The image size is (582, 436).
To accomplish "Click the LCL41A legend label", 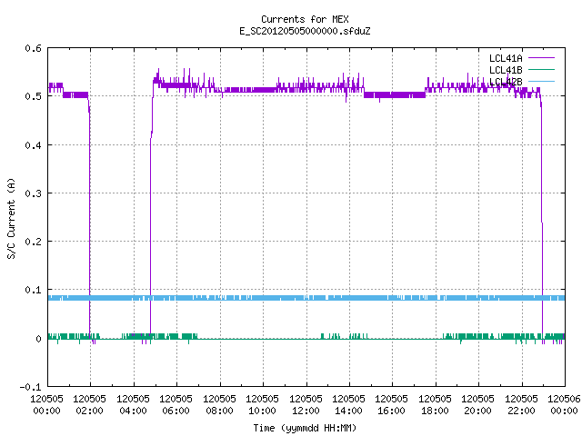I will [506, 58].
